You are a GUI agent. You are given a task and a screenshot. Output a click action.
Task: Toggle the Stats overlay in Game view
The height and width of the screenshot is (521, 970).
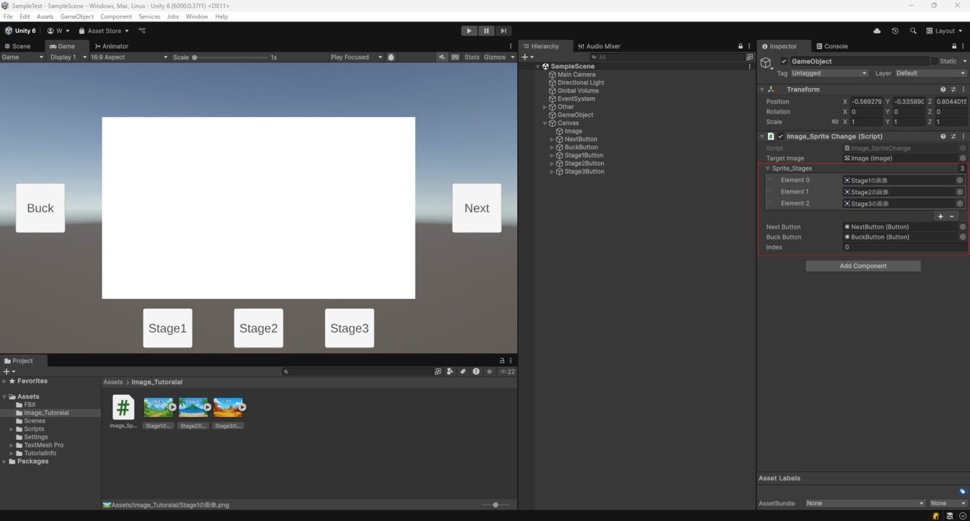click(471, 57)
